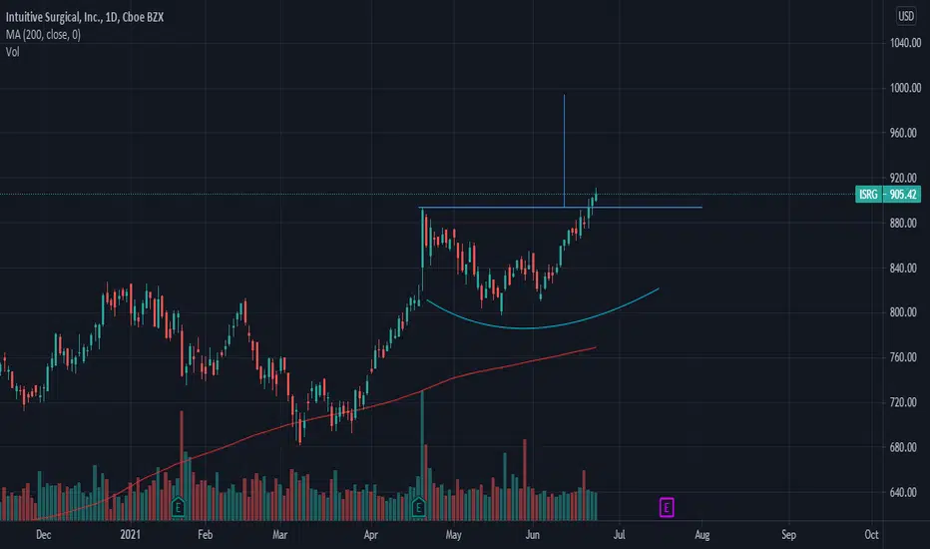Click the 640.00 price axis label

click(905, 492)
